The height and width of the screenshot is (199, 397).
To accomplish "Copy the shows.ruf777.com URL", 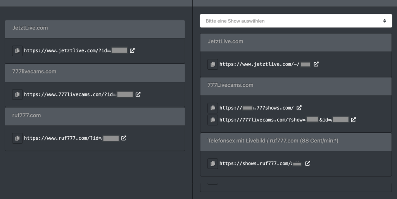I will coord(212,164).
